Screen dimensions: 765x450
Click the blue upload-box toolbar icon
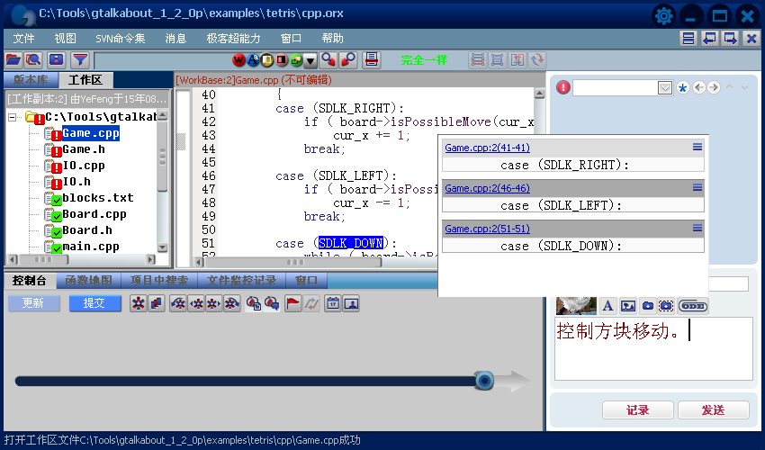[x=57, y=60]
